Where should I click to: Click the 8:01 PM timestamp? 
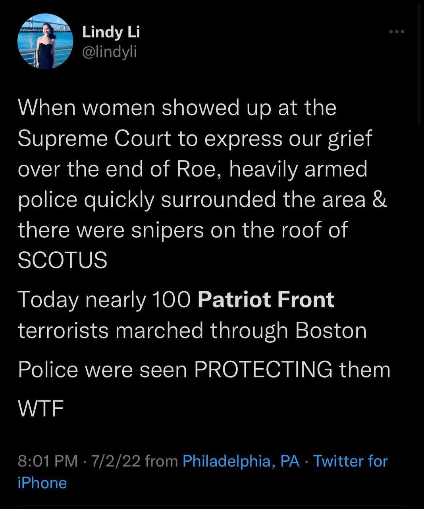coord(48,461)
